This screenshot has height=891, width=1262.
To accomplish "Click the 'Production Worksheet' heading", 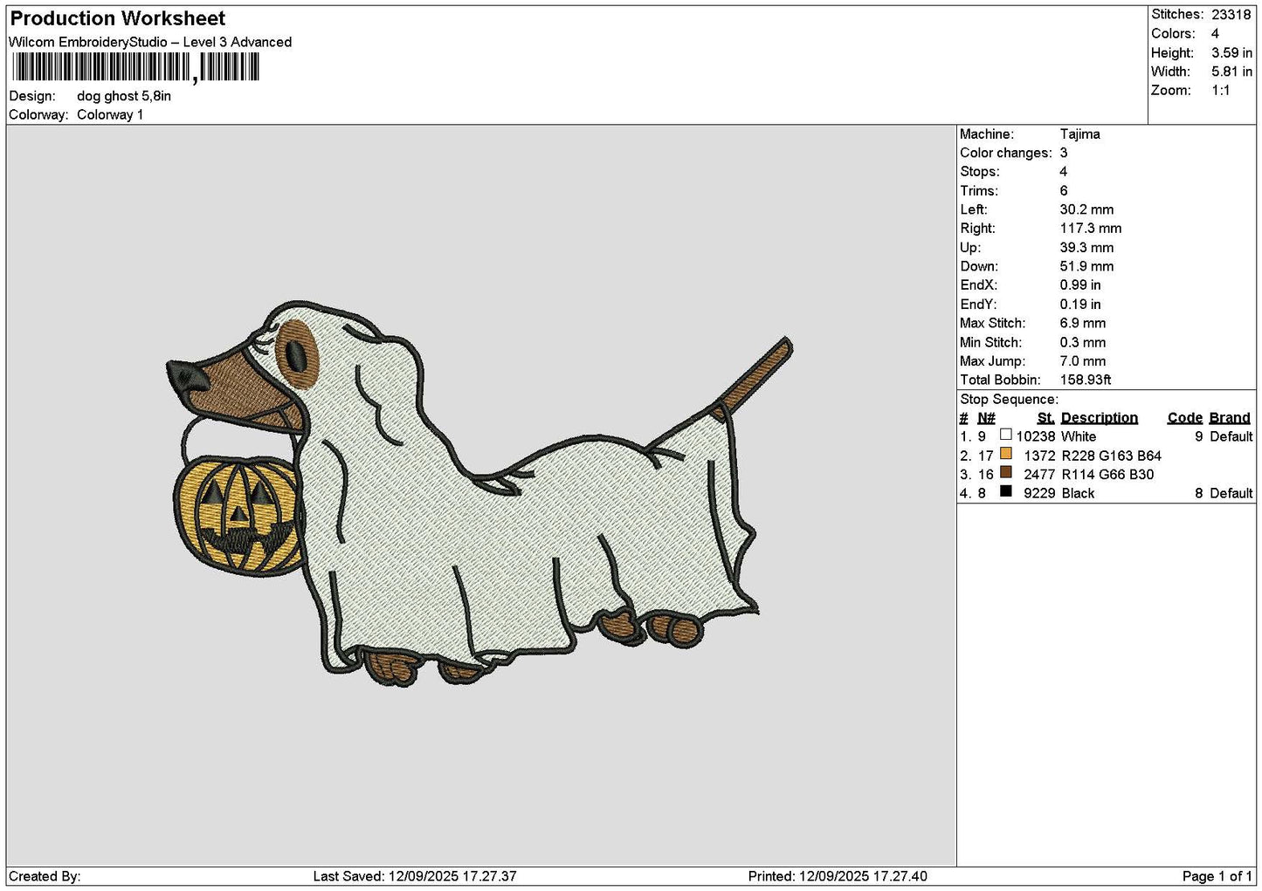I will pyautogui.click(x=118, y=18).
